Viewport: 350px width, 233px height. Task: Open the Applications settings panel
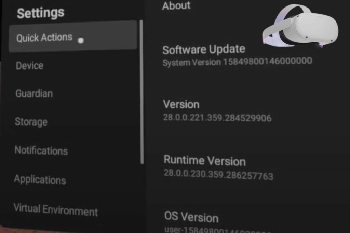tap(40, 180)
